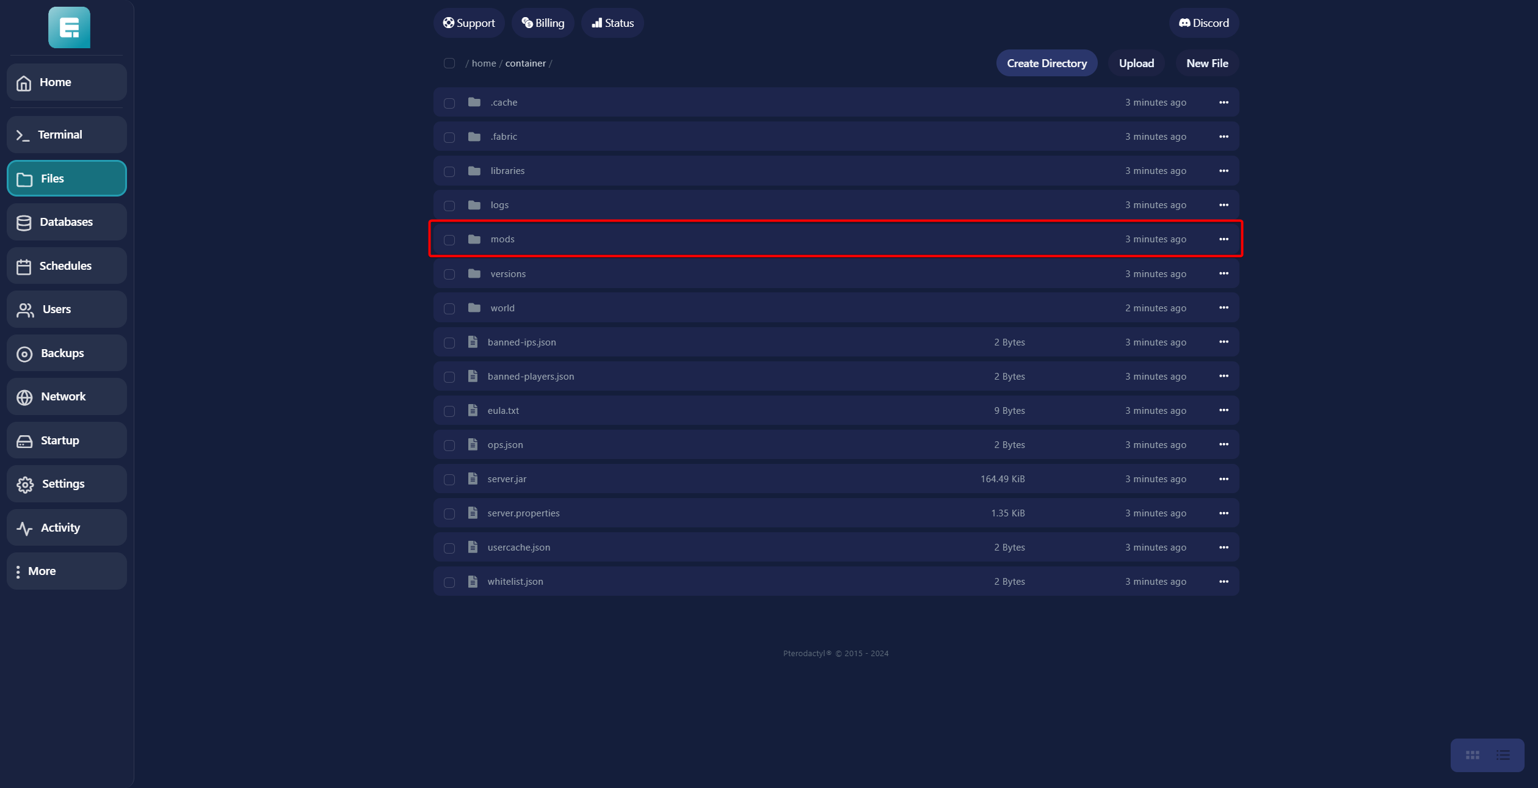Check the select-all checkbox beside breadcrumb
This screenshot has width=1538, height=788.
(x=449, y=63)
